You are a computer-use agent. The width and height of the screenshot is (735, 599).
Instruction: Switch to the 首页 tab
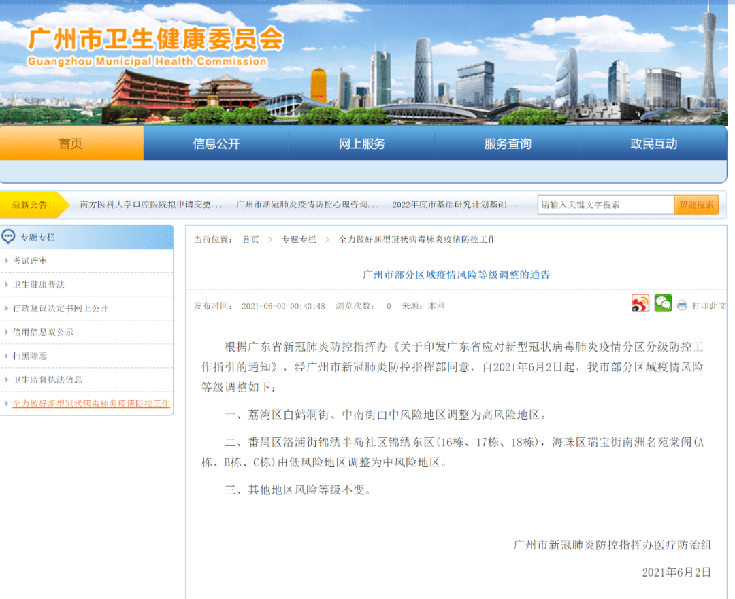coord(71,143)
